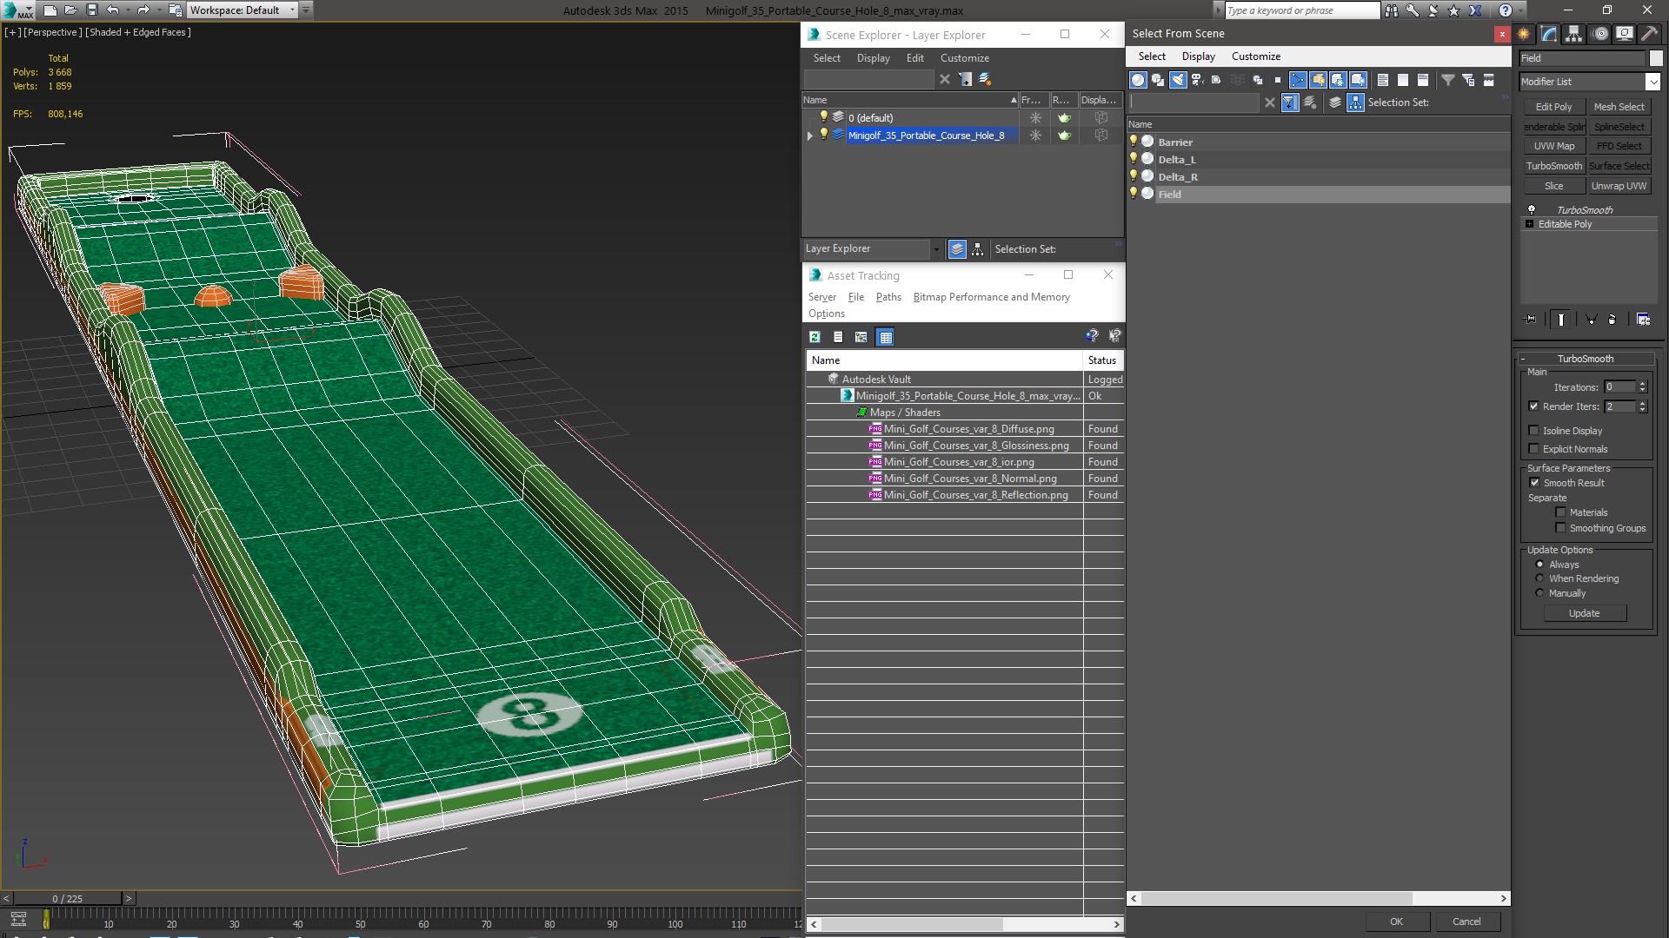Select When Rendering update radio button
Viewport: 1669px width, 938px height.
pos(1539,578)
